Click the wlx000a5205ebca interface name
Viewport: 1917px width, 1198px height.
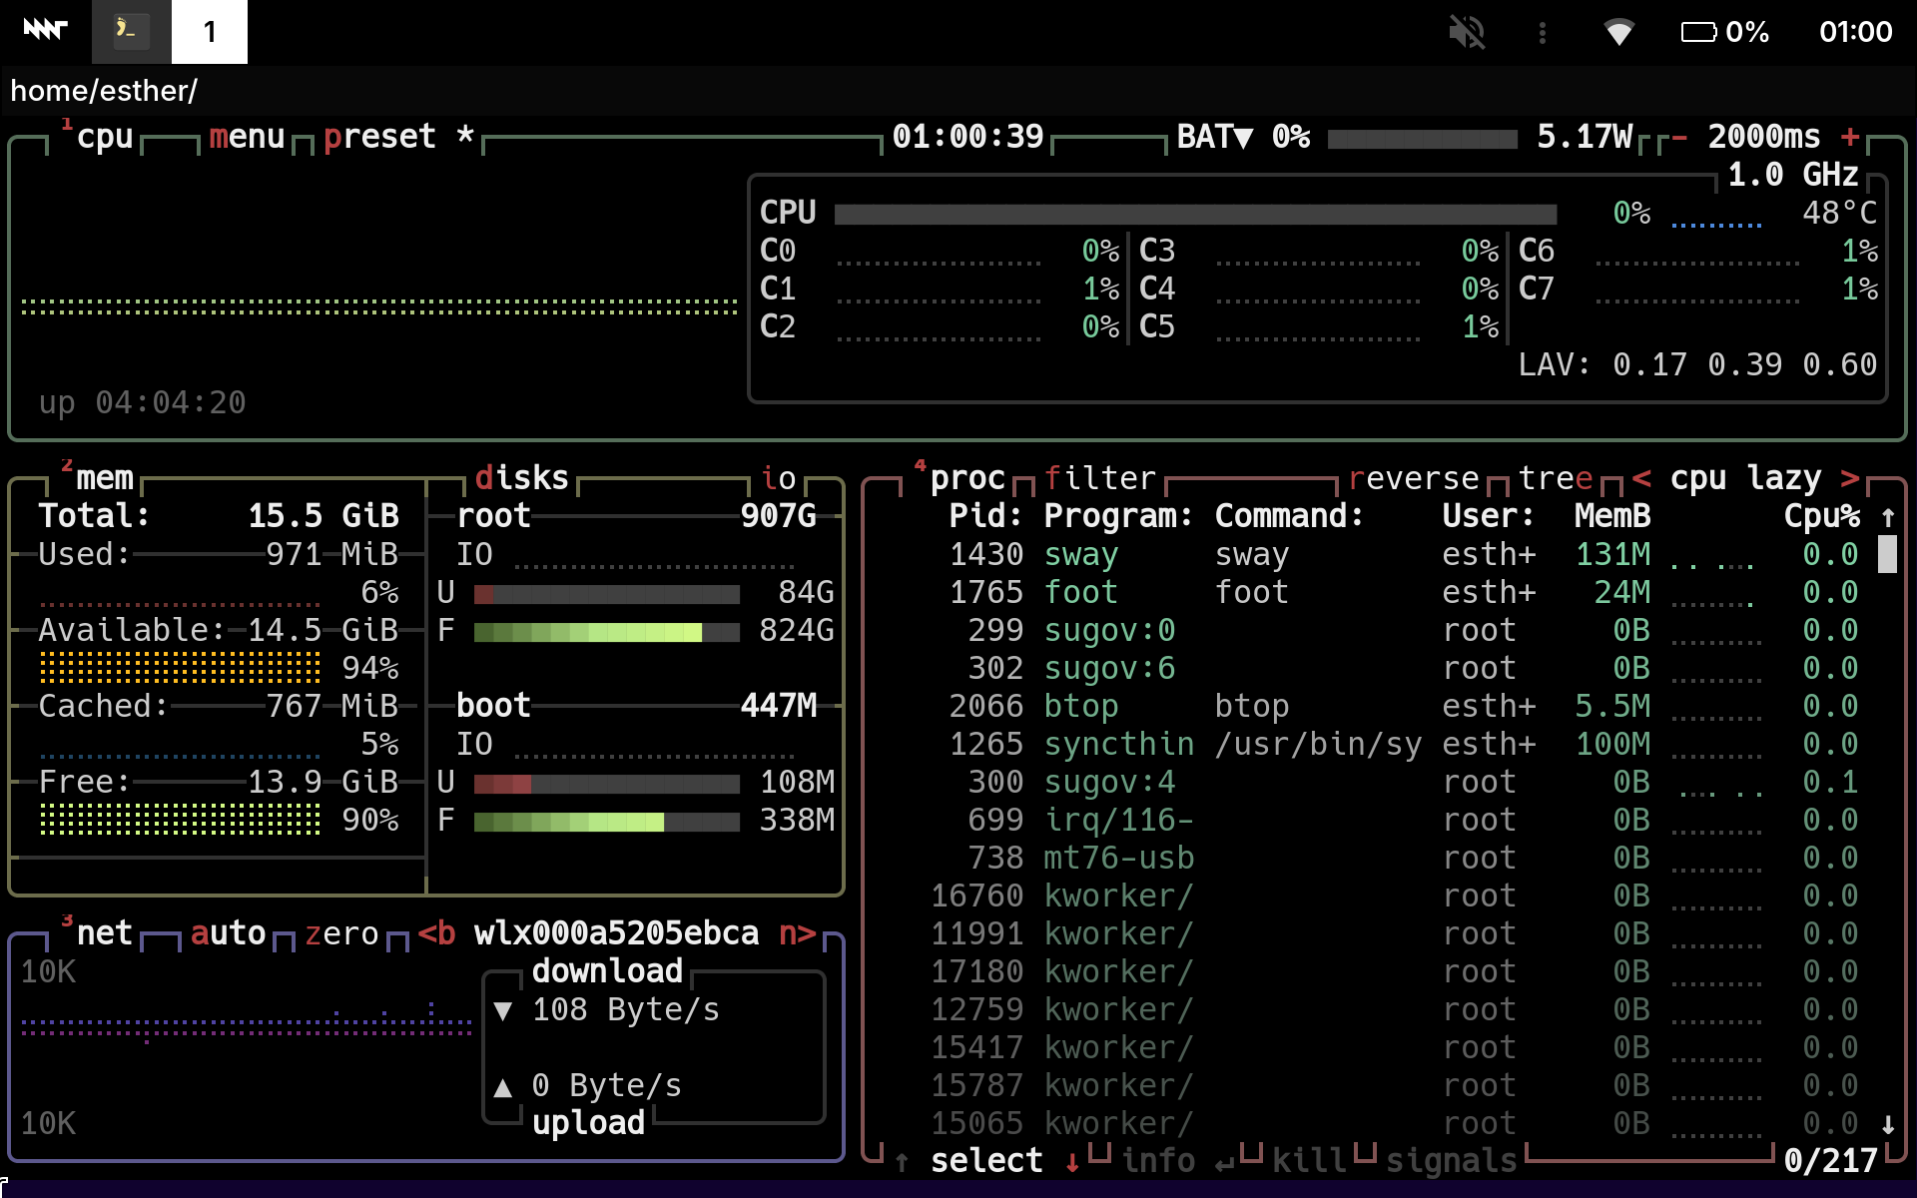tap(616, 933)
